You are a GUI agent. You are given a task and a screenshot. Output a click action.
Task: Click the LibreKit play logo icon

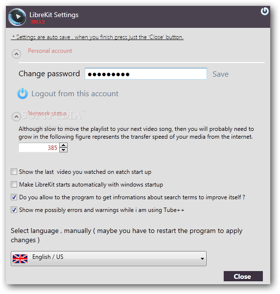click(x=17, y=17)
